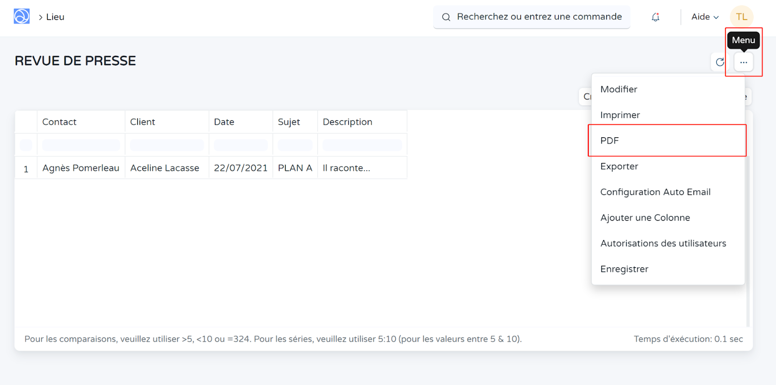Click the Lieu breadcrumb link
Screen dimensions: 776x385
(55, 17)
